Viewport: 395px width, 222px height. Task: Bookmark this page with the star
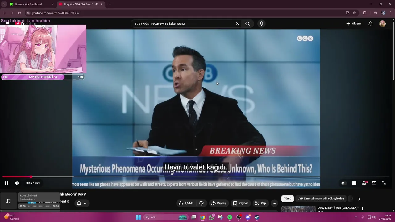[x=354, y=13]
